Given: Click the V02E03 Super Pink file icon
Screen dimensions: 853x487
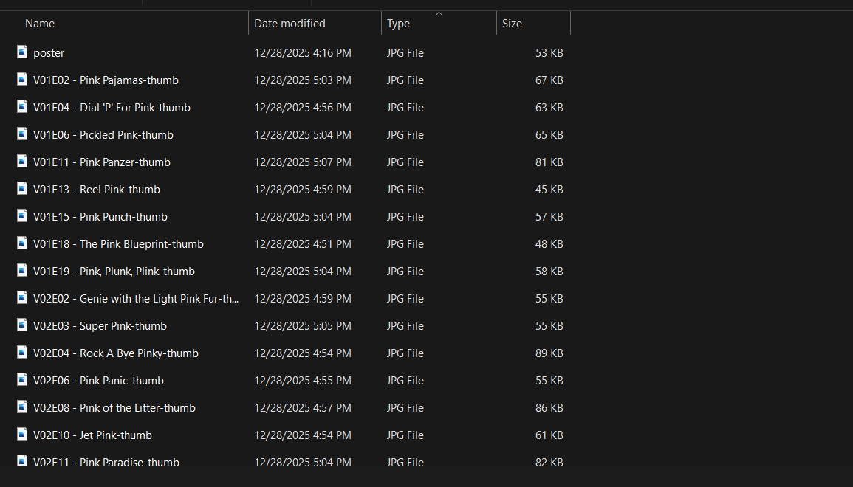Looking at the screenshot, I should click(x=22, y=325).
